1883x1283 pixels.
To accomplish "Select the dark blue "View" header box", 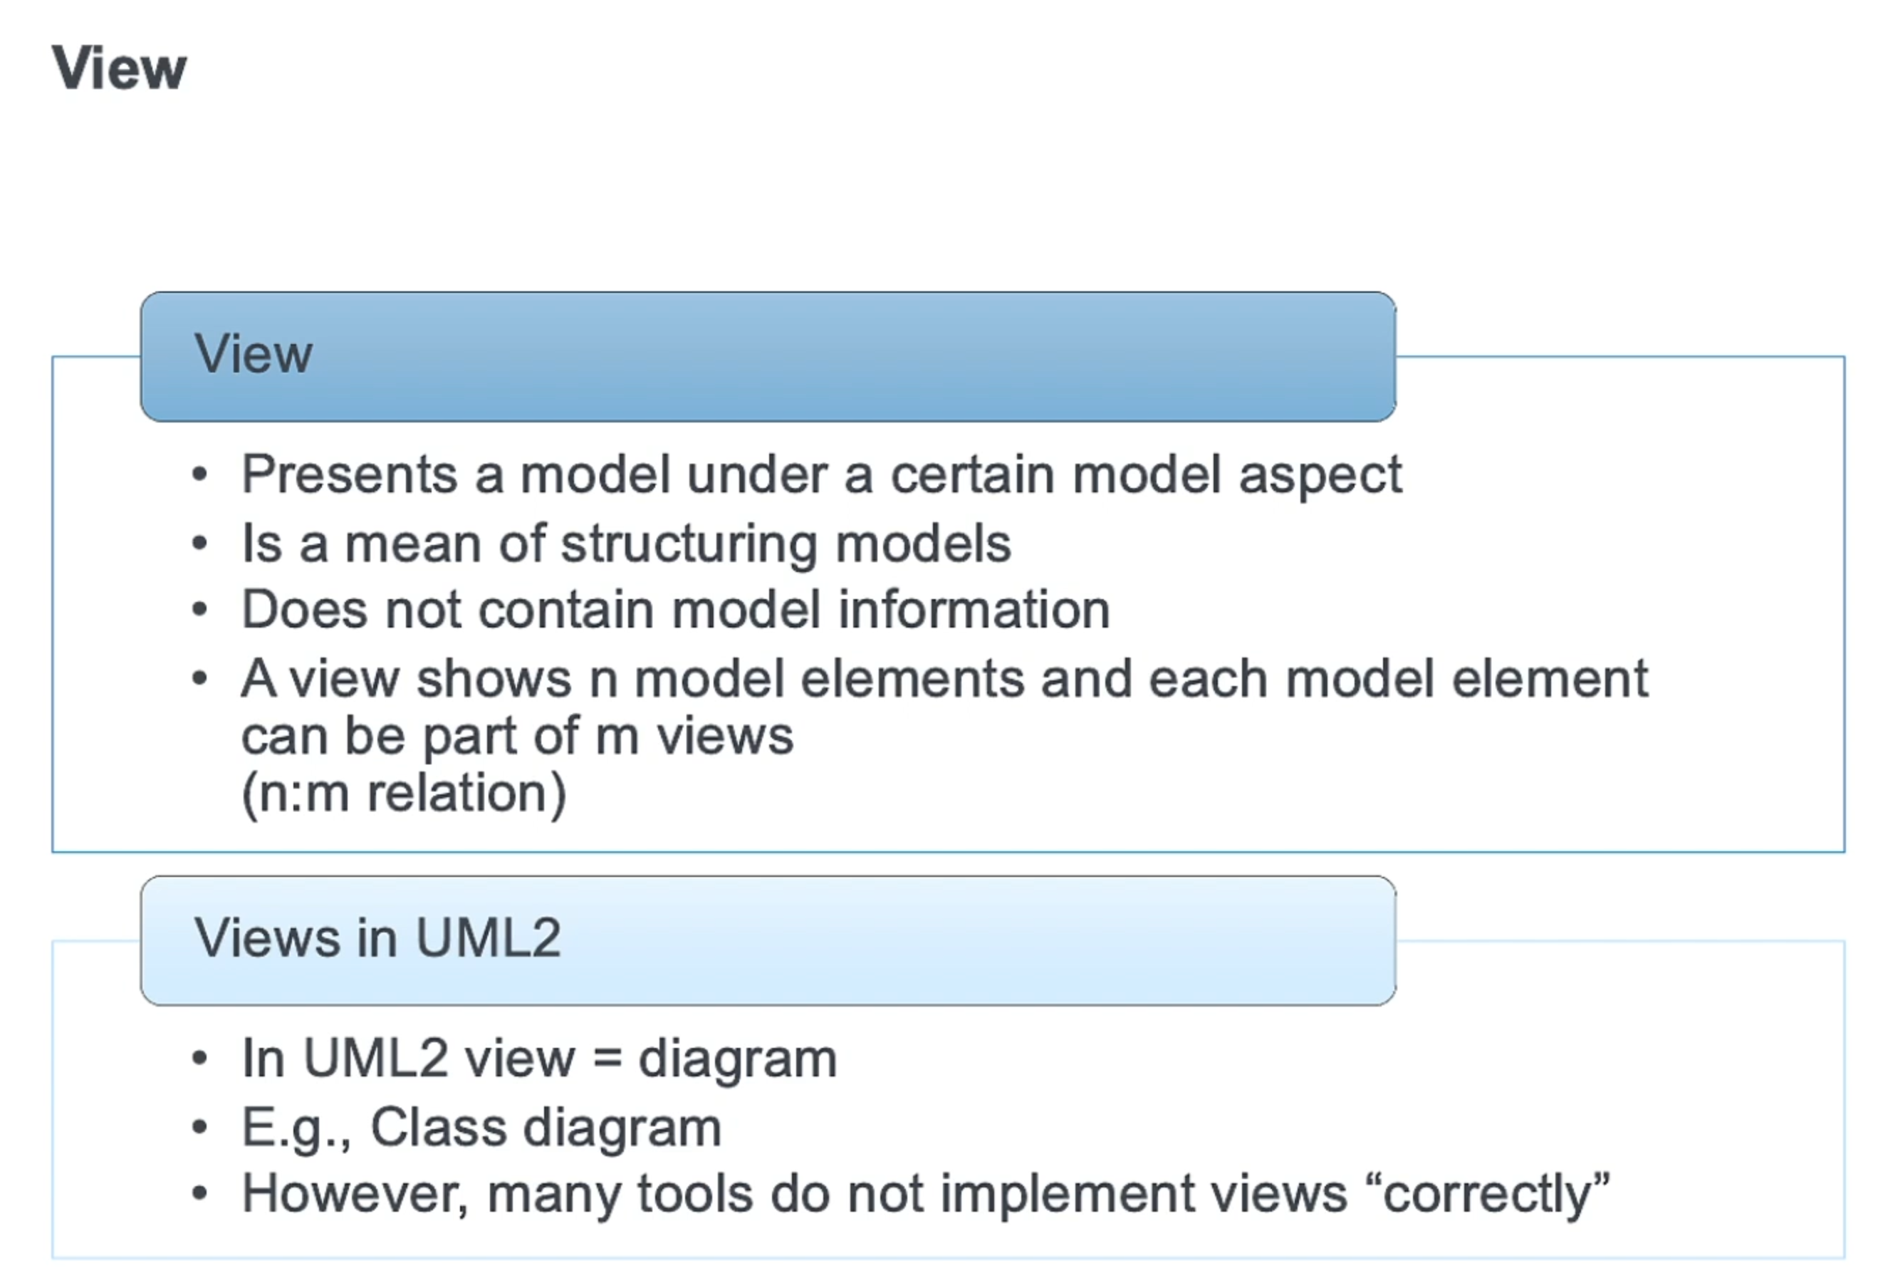I will coord(767,357).
